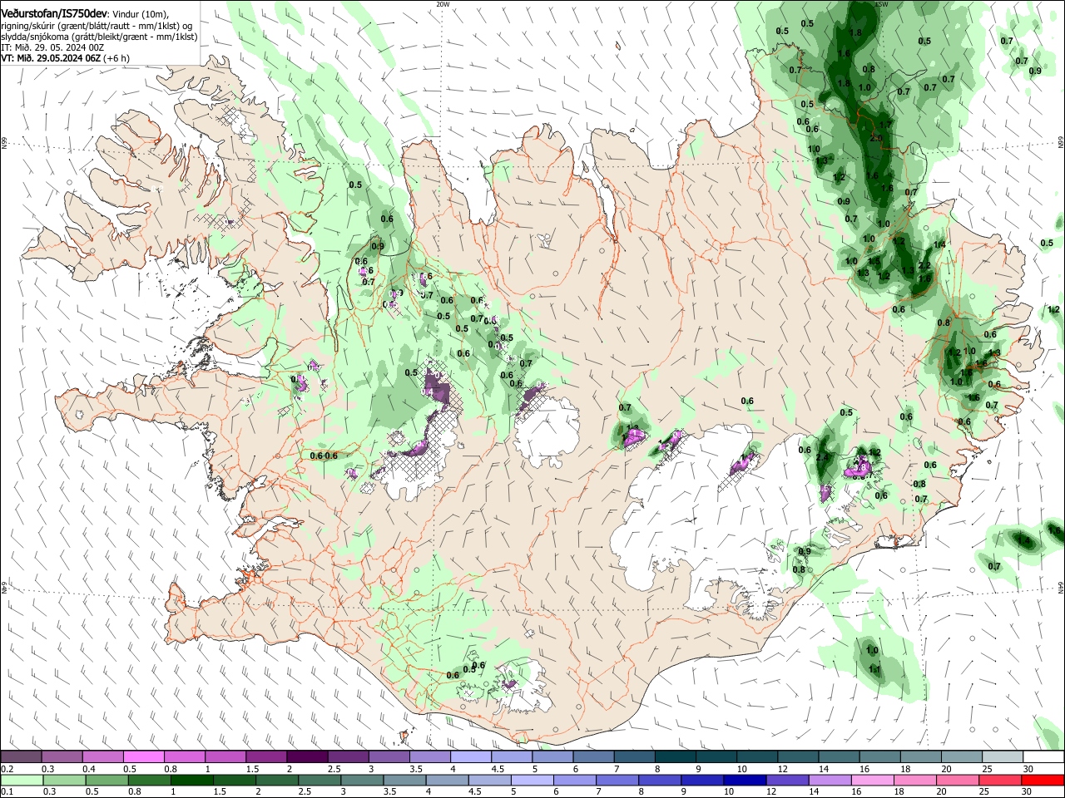
Task: Pick the bottom-row light pink swatch labeled 16
Action: 871,780
